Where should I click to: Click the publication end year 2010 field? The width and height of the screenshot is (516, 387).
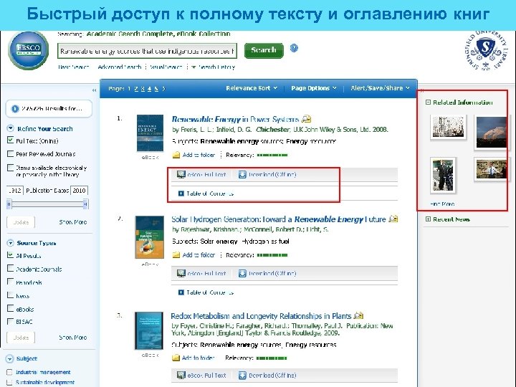pyautogui.click(x=80, y=191)
